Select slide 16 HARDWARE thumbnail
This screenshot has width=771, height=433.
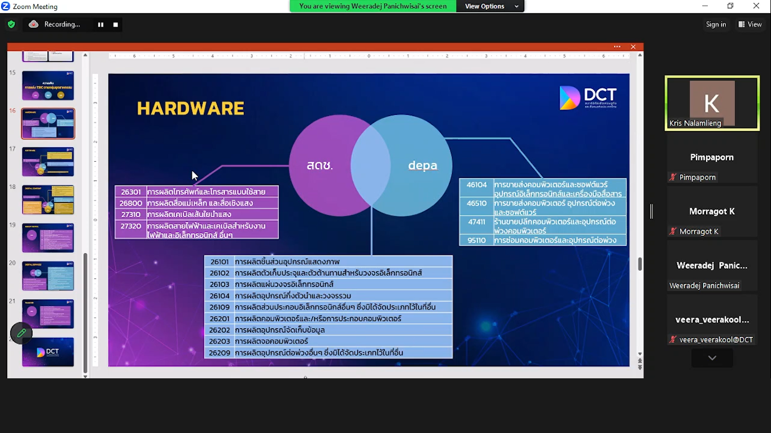(x=48, y=123)
